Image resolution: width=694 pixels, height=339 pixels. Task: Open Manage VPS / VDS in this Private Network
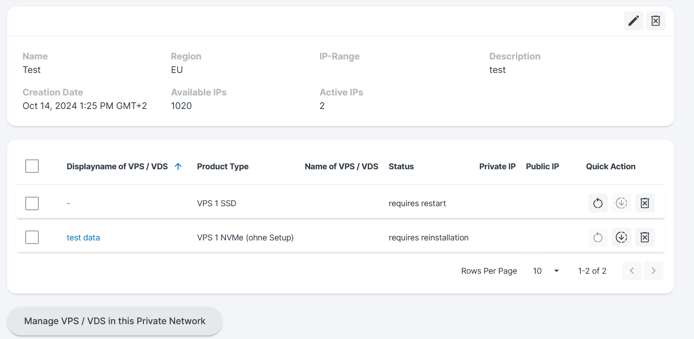pyautogui.click(x=115, y=321)
